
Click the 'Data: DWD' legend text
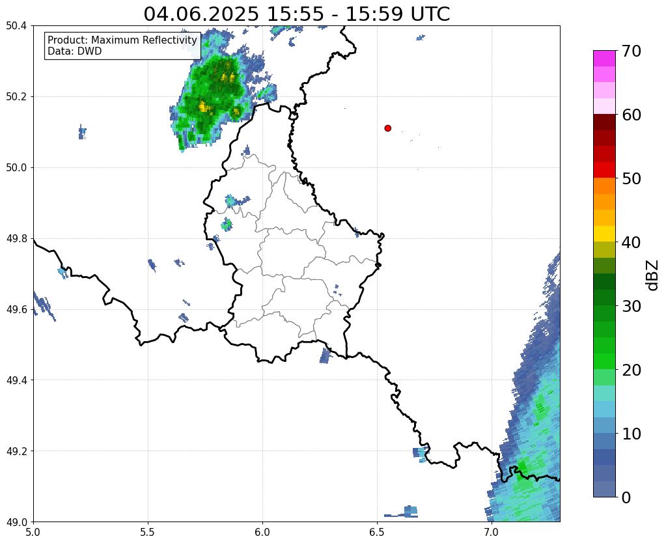pyautogui.click(x=75, y=51)
